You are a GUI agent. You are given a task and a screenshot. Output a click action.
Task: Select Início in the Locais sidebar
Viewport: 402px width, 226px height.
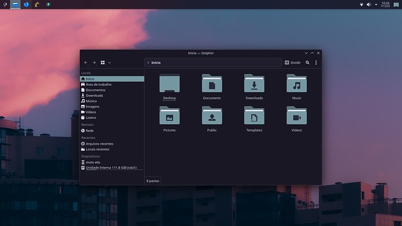(x=112, y=79)
